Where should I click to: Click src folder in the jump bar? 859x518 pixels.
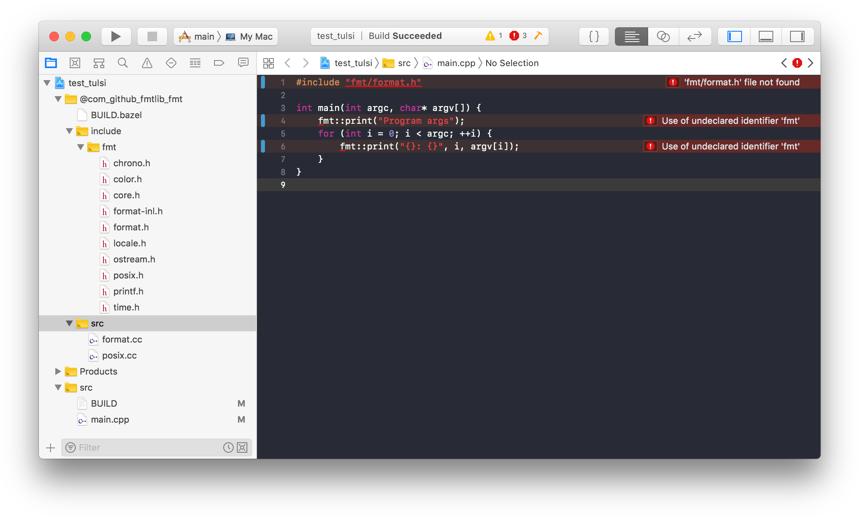(397, 63)
